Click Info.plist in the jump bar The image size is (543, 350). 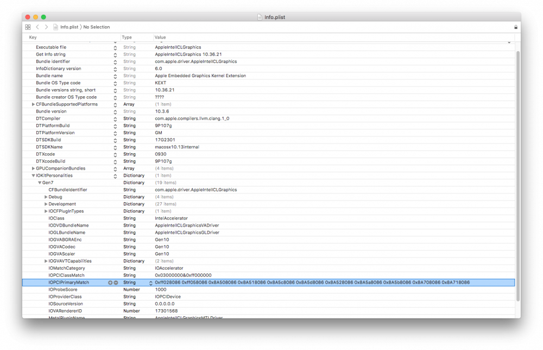tap(69, 27)
